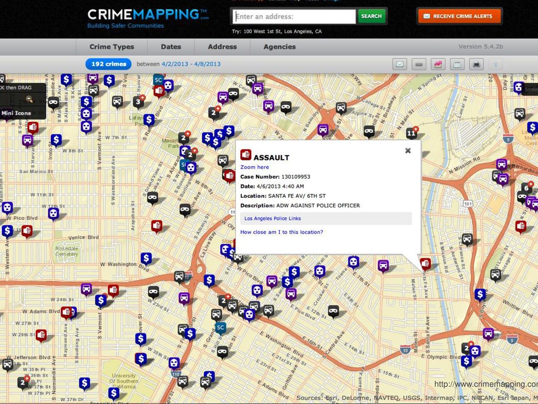The width and height of the screenshot is (538, 404).
Task: Click the email envelope toolbar icon
Action: [x=400, y=64]
